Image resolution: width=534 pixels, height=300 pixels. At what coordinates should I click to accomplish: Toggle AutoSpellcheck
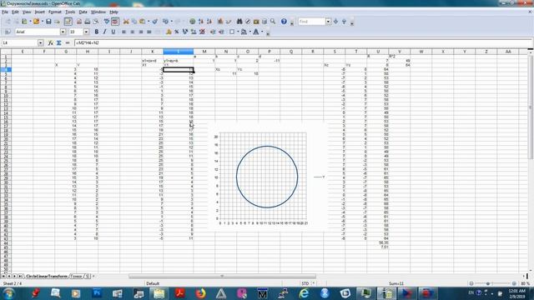(115, 22)
